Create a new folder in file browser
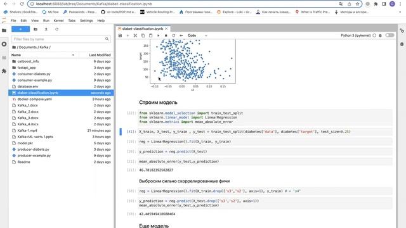The image size is (406, 228). coord(36,29)
